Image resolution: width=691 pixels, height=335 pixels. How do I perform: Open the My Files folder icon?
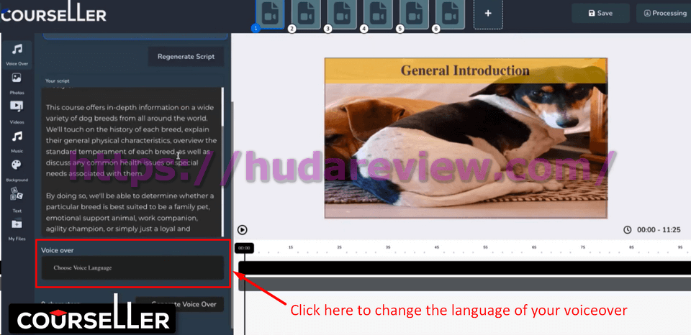(17, 224)
